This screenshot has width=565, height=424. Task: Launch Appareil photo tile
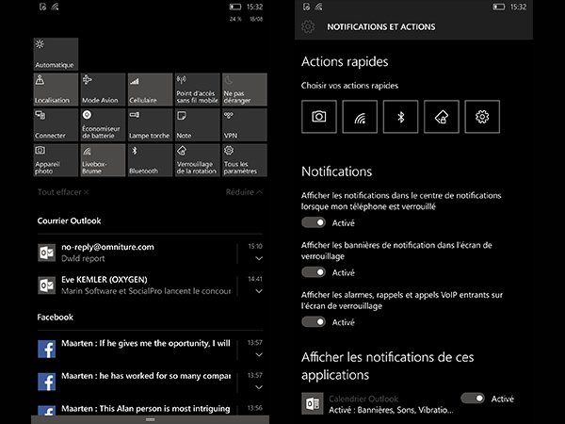(x=56, y=160)
